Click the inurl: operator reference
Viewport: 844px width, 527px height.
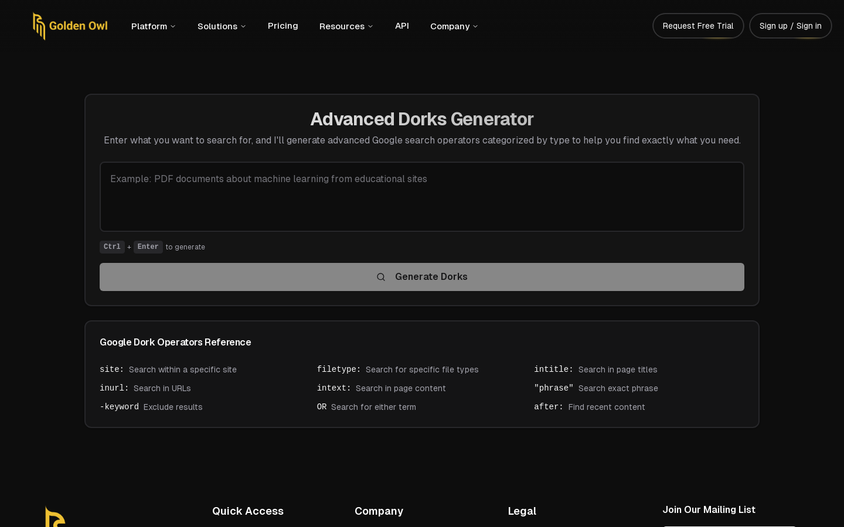114,388
